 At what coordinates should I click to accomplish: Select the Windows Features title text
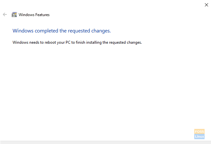click(x=34, y=15)
